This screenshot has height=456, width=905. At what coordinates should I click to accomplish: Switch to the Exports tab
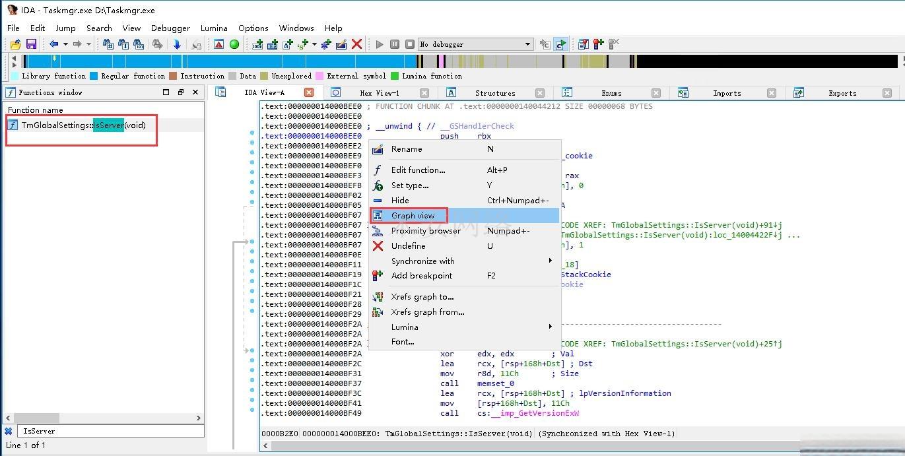point(842,93)
